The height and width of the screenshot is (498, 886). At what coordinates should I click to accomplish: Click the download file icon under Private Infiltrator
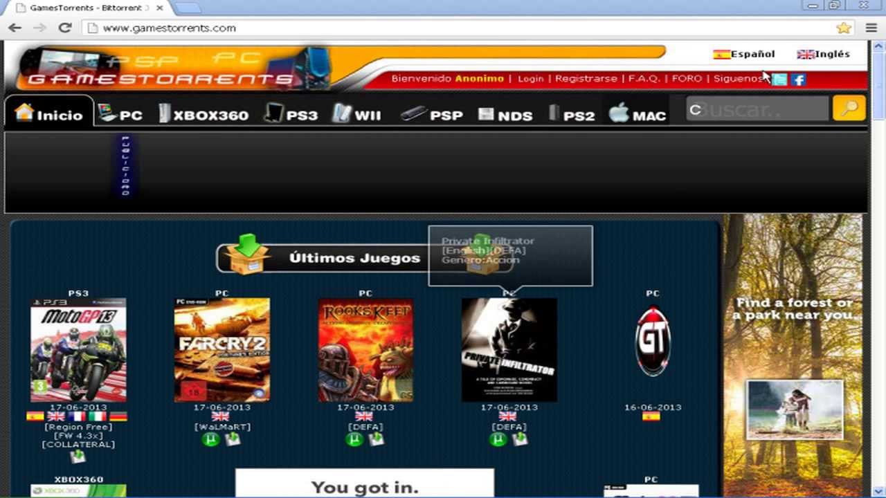(x=520, y=439)
